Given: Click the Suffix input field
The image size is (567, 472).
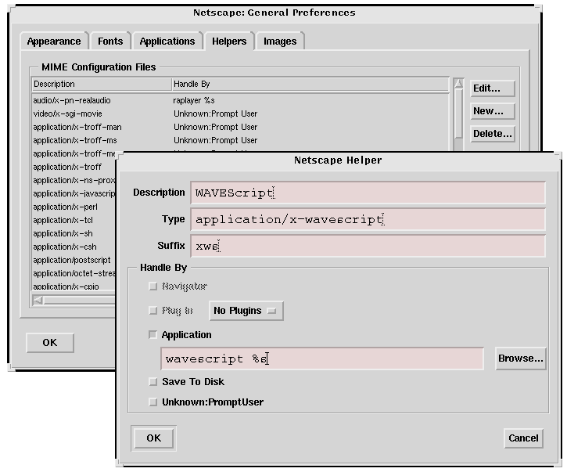Looking at the screenshot, I should [368, 246].
